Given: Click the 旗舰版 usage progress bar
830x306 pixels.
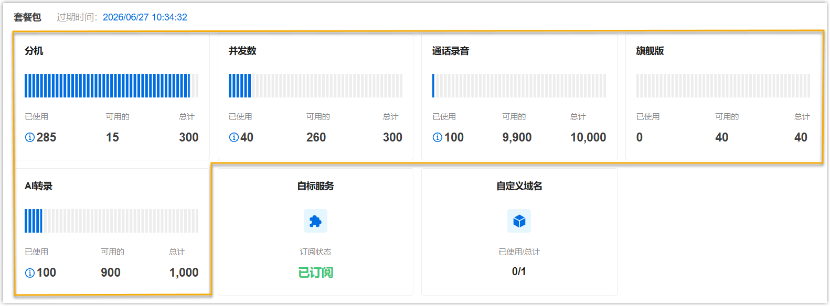Looking at the screenshot, I should click(x=722, y=86).
